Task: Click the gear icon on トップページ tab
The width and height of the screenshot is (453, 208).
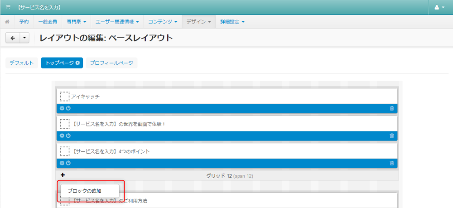Action: coord(77,63)
